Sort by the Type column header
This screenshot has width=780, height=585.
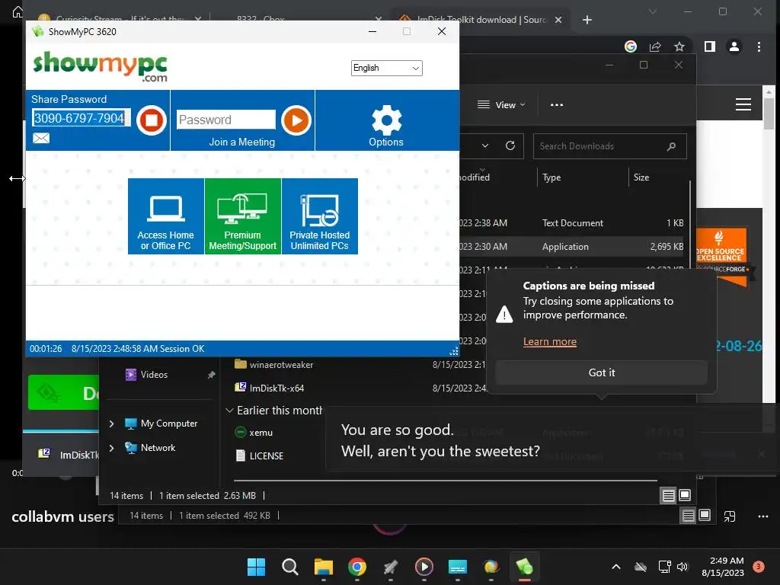(x=551, y=177)
